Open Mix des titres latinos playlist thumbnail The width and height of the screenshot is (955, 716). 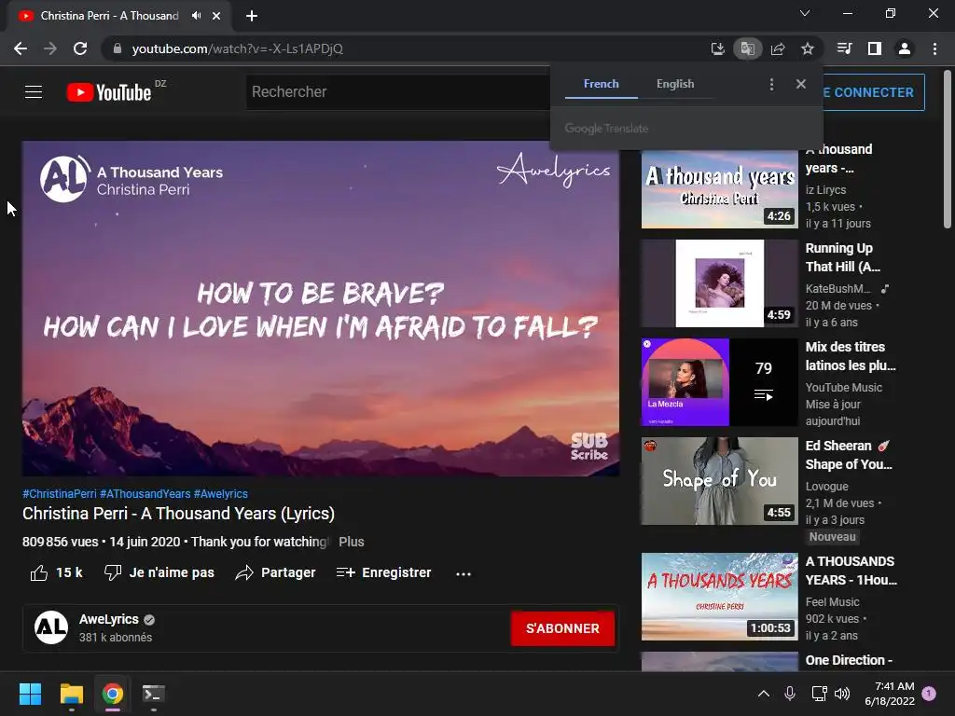719,381
